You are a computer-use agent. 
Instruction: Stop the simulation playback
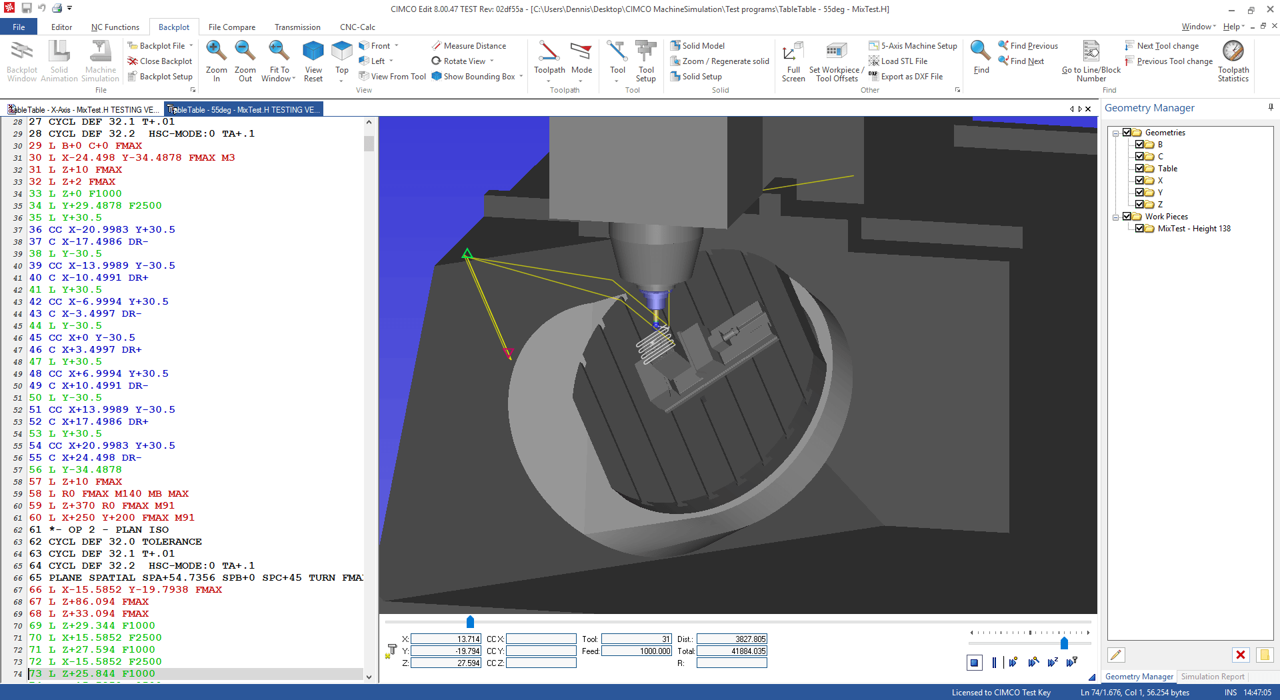click(x=974, y=662)
